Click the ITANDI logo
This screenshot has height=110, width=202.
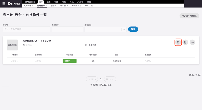(14, 4)
